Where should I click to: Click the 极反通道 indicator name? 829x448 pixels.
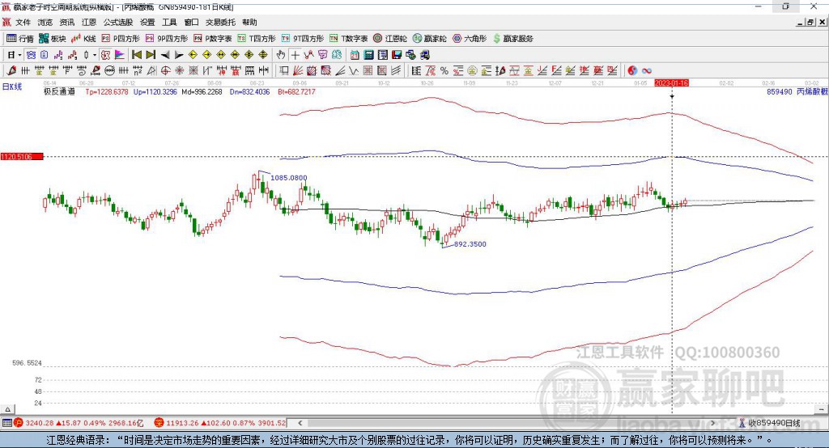[x=59, y=91]
